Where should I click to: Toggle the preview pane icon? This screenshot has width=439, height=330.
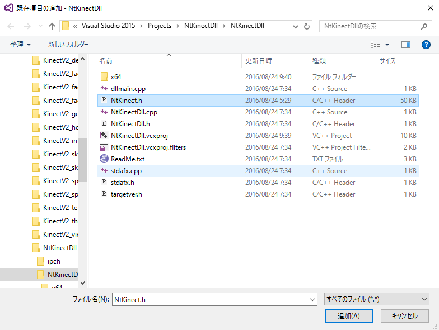coord(406,44)
